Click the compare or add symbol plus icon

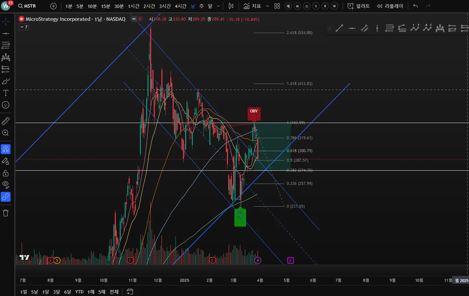click(53, 6)
